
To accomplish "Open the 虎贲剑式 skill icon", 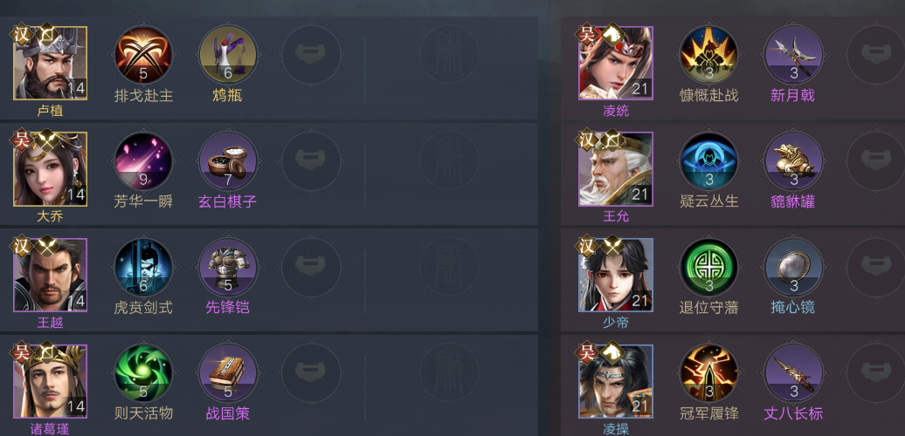I will point(143,267).
